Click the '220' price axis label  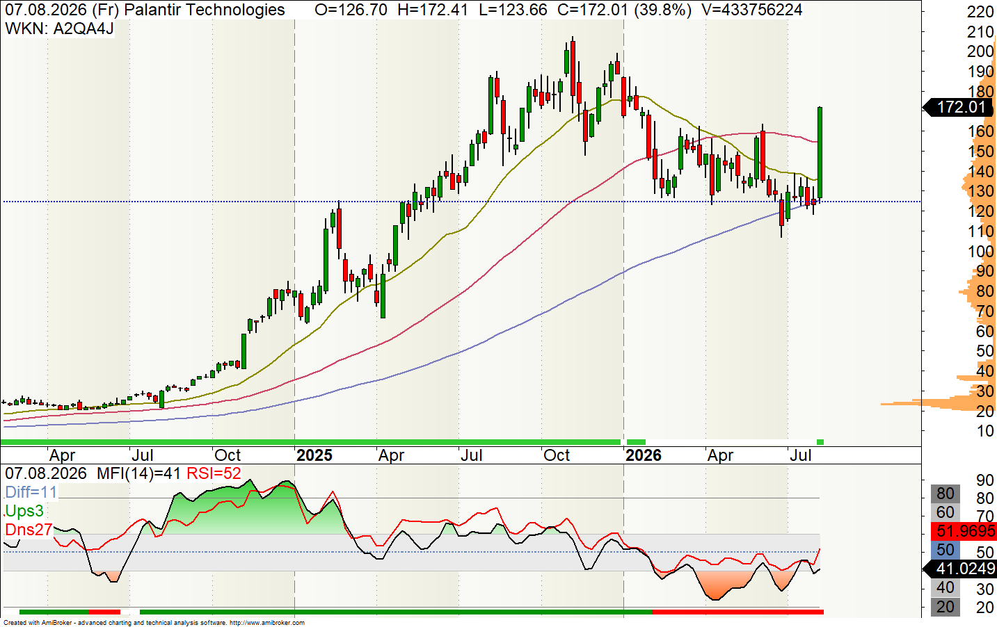point(980,12)
